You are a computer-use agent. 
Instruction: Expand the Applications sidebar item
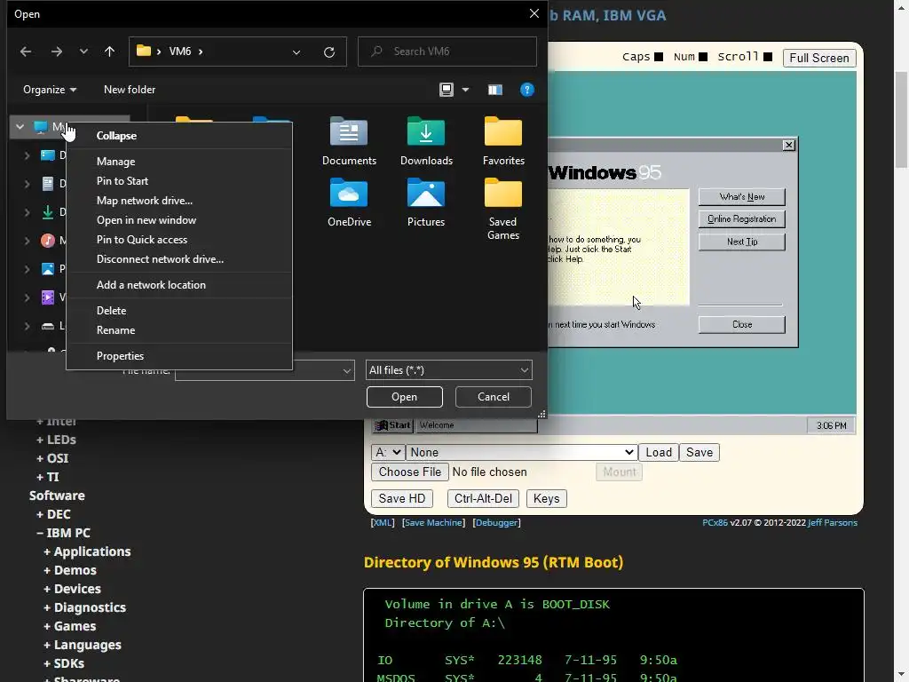click(87, 551)
